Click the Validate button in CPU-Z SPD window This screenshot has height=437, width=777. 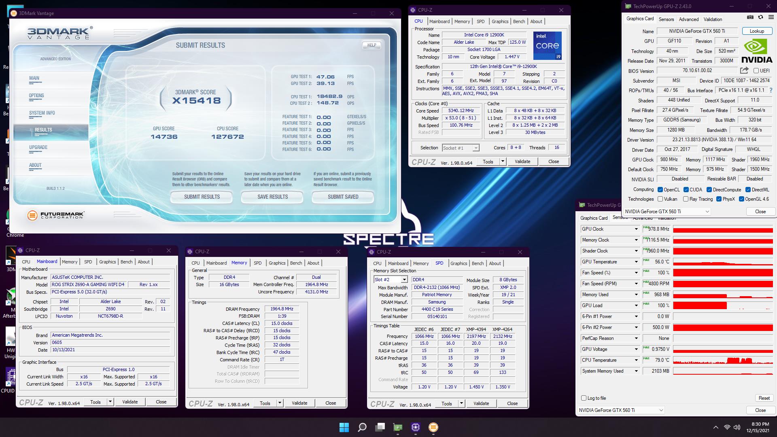pos(481,403)
